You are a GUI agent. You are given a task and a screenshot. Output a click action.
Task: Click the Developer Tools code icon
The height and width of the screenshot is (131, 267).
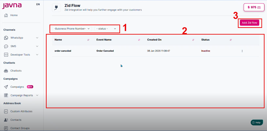[6, 55]
